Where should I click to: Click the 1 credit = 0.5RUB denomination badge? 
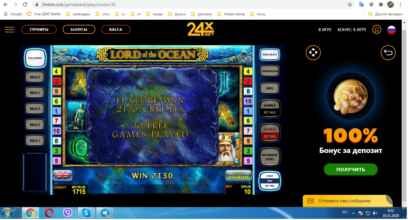tap(239, 175)
